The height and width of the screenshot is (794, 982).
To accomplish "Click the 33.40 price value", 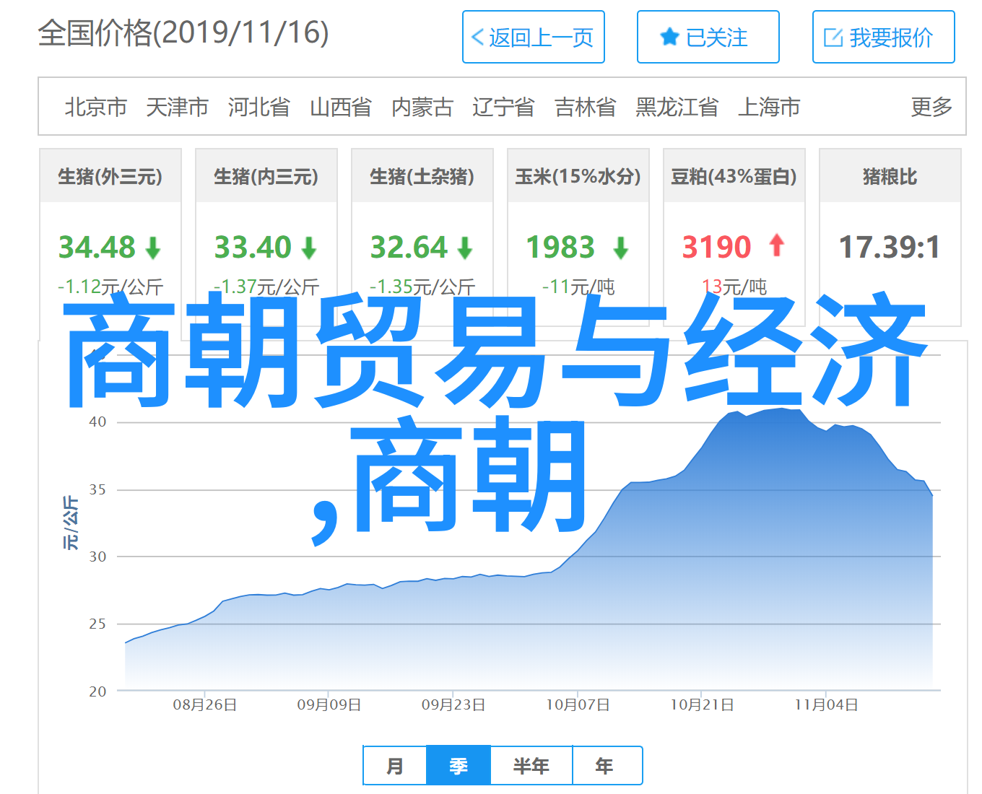I will (x=253, y=248).
